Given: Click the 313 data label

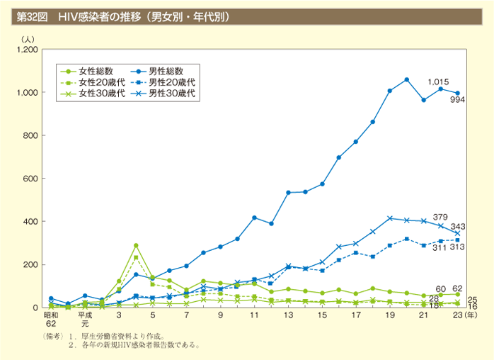Looking at the screenshot, I should coord(457,247).
